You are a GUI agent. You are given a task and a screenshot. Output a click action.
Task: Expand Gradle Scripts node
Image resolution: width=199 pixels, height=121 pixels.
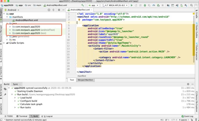[4, 43]
